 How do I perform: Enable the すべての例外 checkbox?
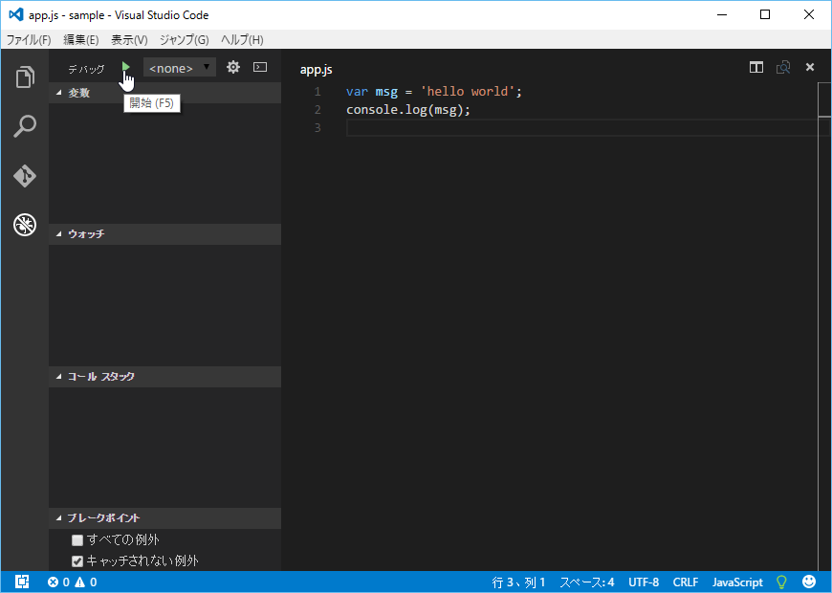[78, 540]
